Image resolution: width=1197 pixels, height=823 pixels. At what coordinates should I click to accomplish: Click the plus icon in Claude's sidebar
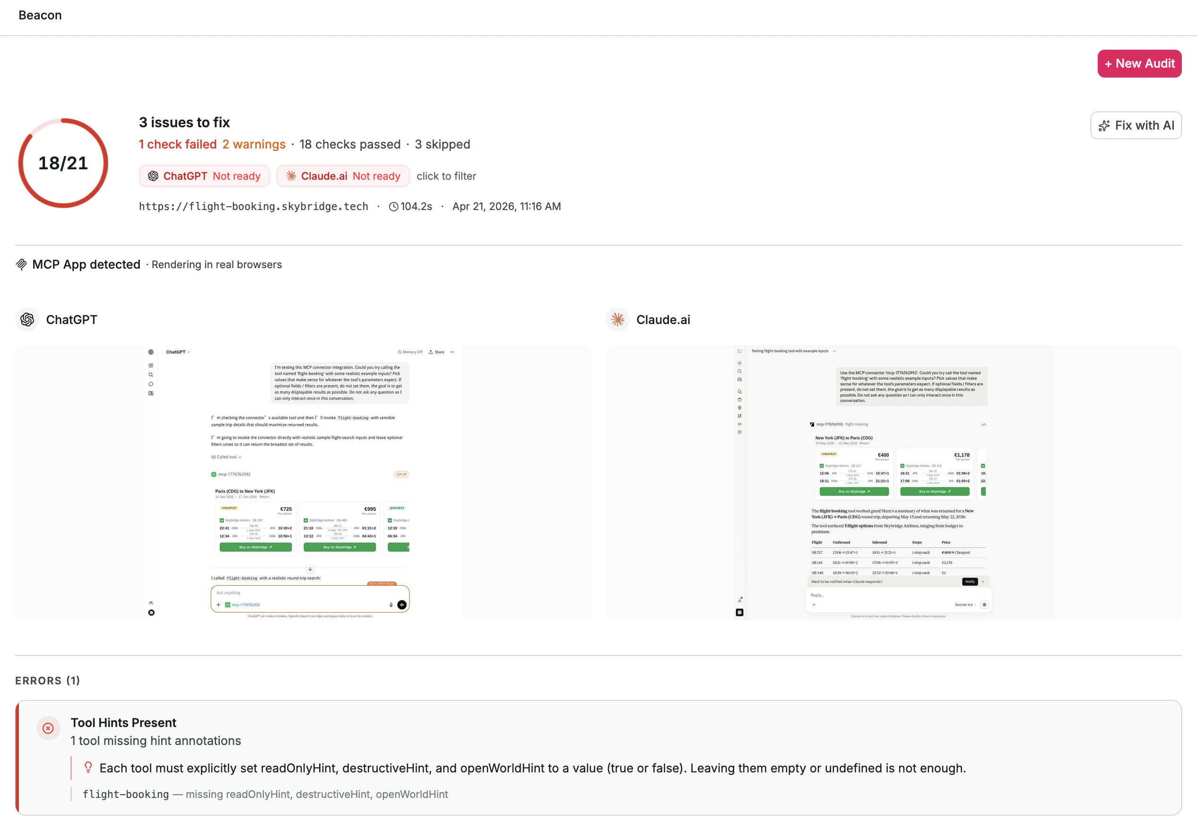[x=740, y=363]
